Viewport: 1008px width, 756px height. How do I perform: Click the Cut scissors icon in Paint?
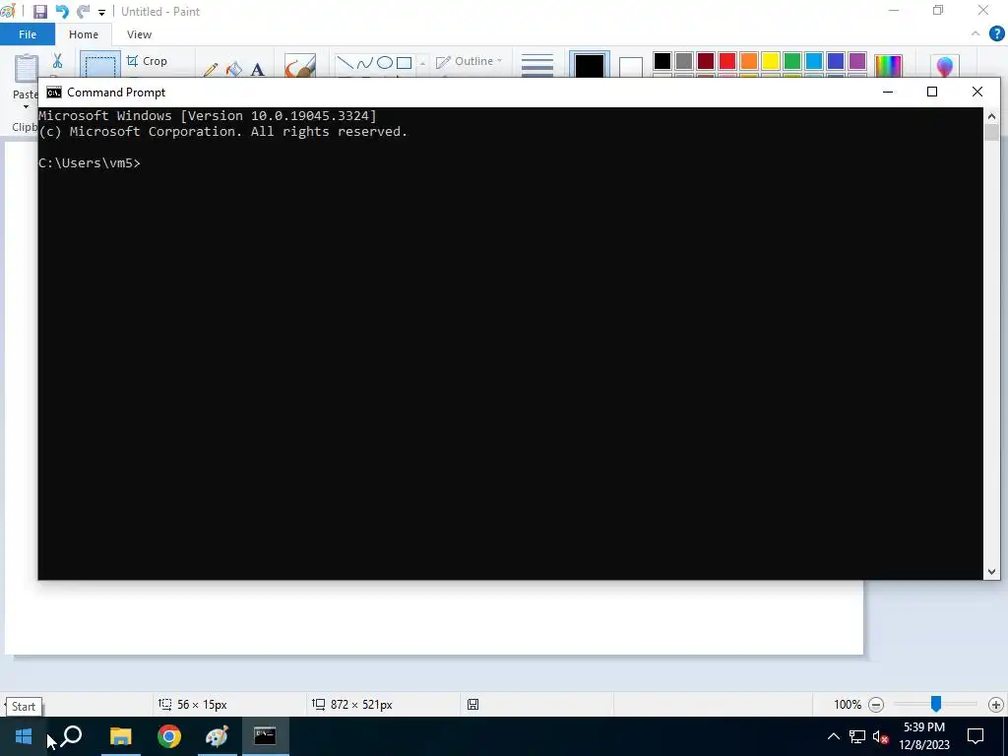58,61
